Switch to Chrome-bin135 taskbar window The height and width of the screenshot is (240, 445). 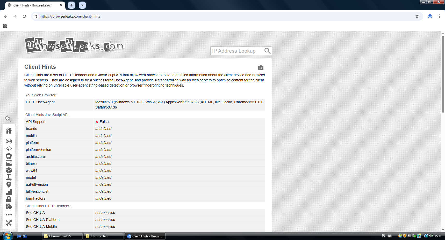[x=62, y=236]
